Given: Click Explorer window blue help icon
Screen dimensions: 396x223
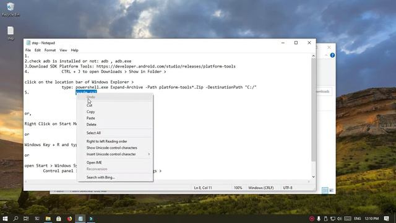Looking at the screenshot, I should pos(332,55).
